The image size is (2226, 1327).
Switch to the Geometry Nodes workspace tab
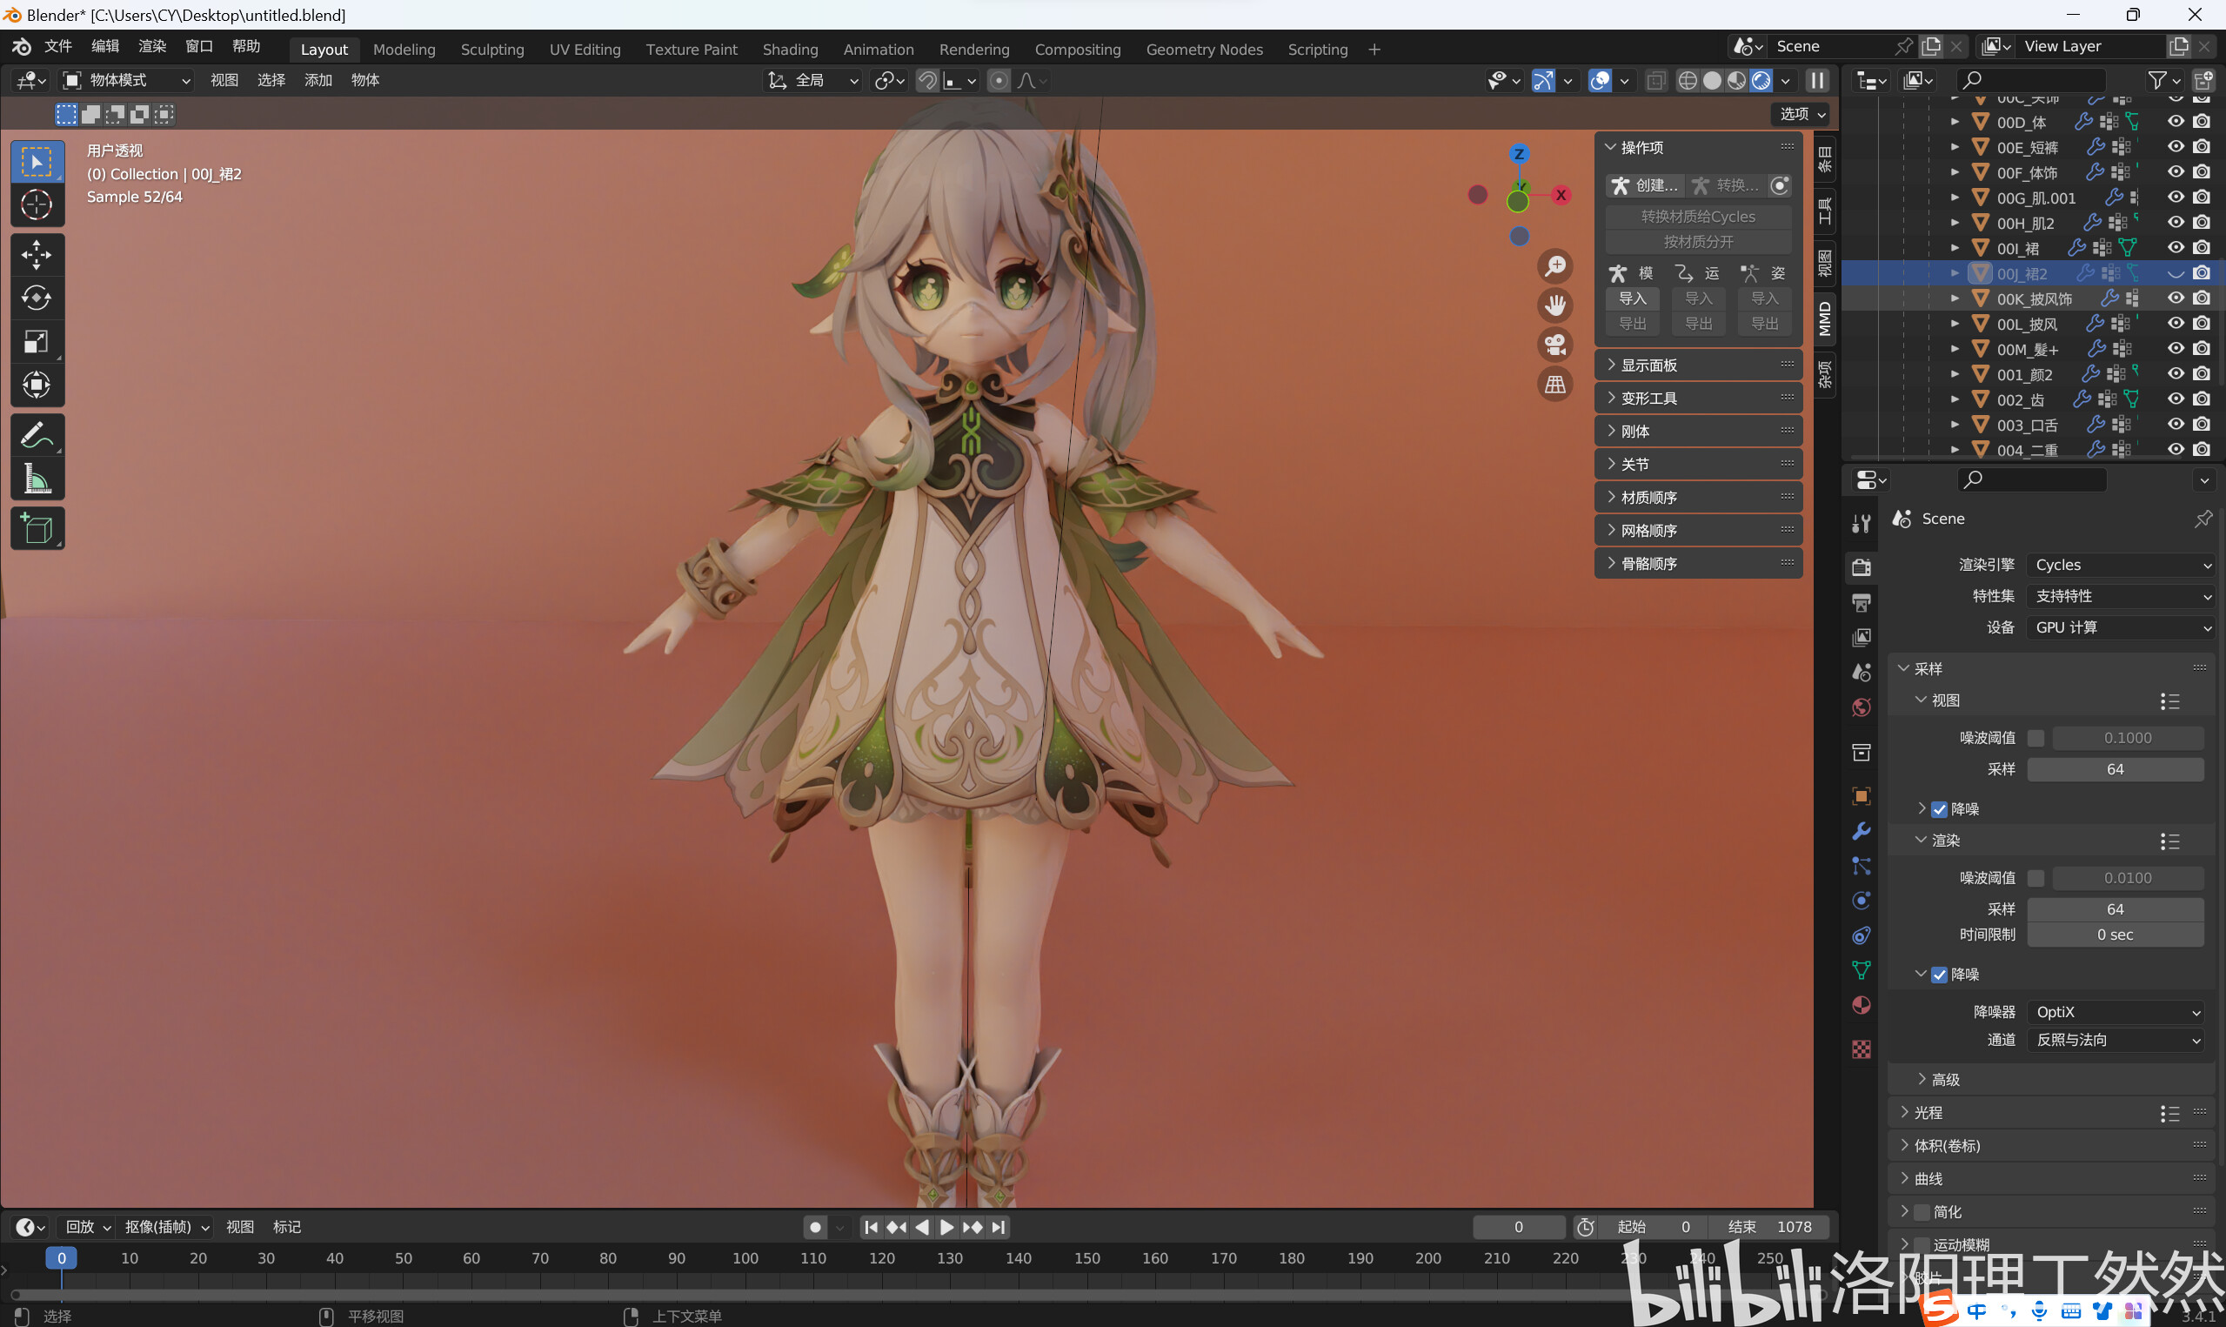pyautogui.click(x=1204, y=50)
